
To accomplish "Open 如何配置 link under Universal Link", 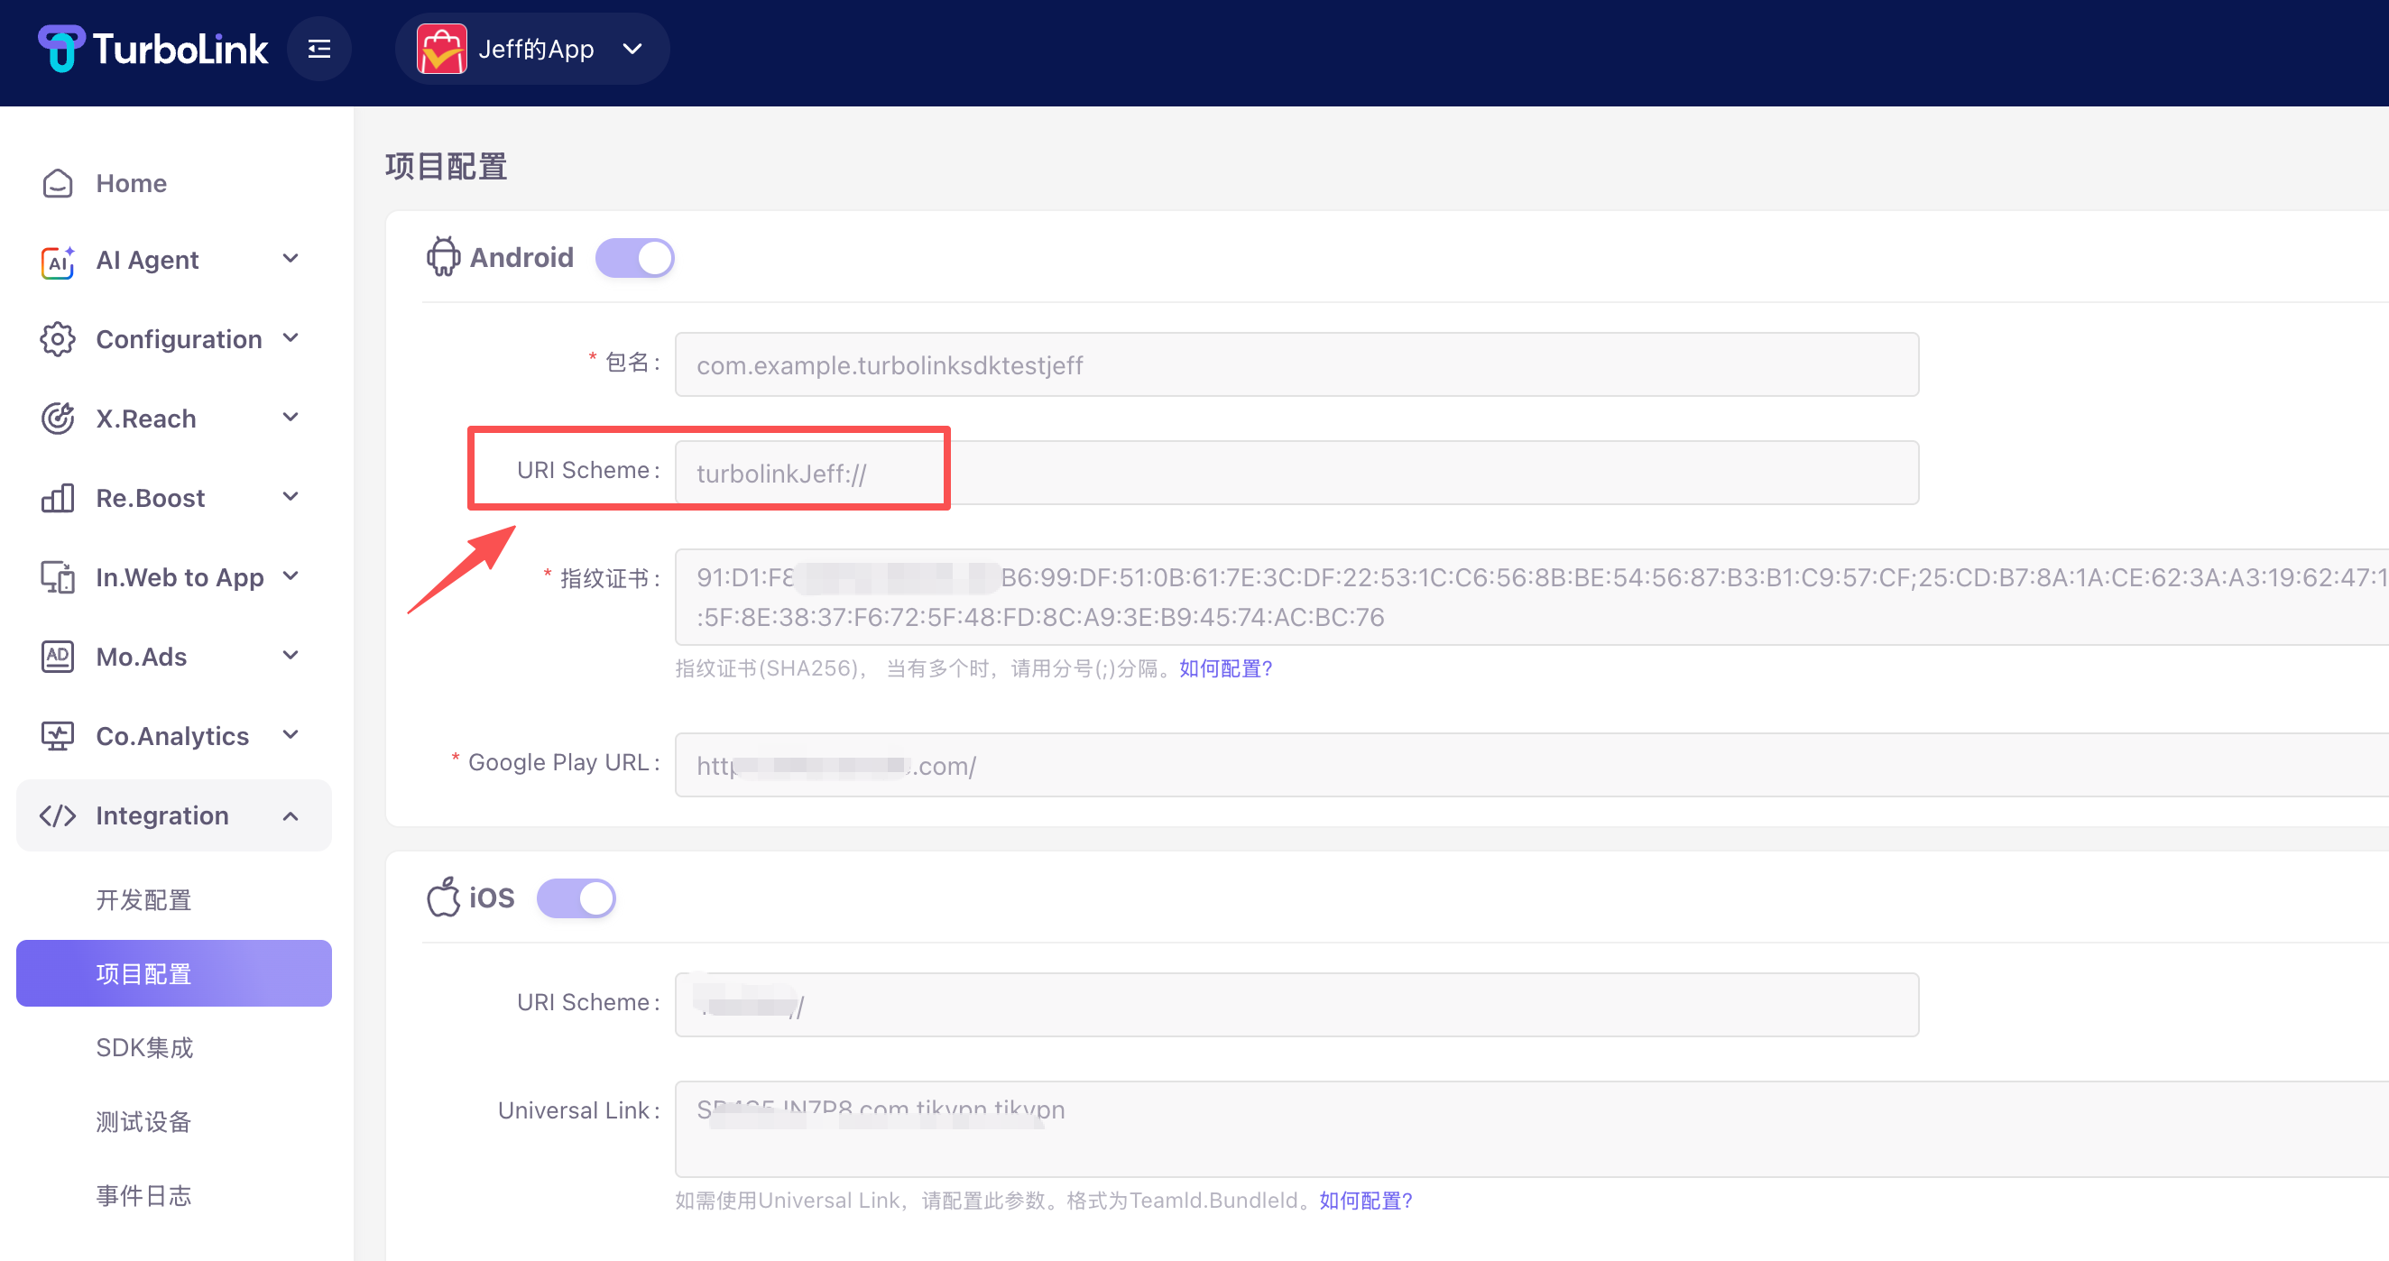I will [x=1365, y=1200].
